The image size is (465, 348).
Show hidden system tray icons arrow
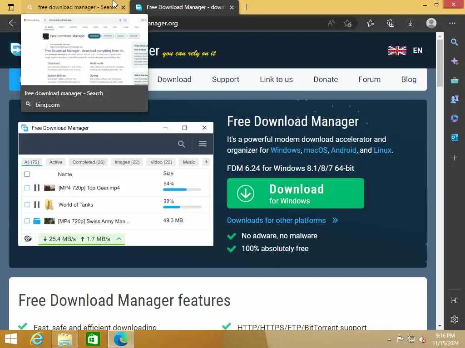(389, 339)
